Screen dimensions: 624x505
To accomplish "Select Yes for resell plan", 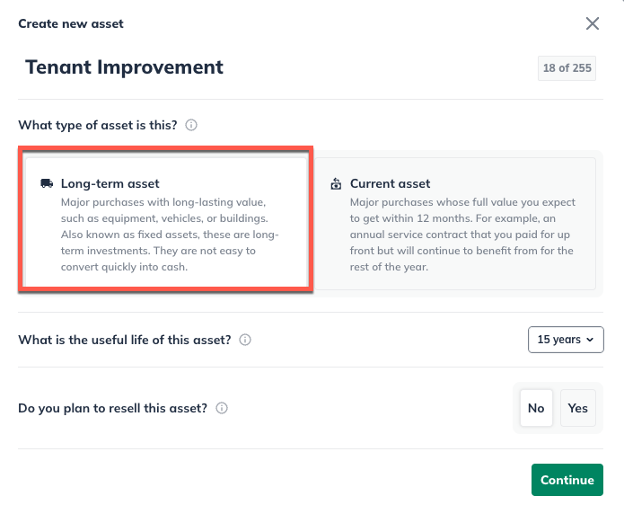I will pyautogui.click(x=578, y=408).
